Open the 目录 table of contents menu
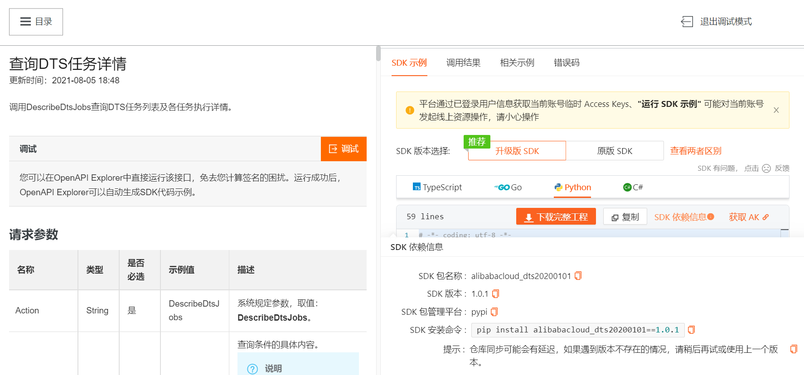 (36, 22)
